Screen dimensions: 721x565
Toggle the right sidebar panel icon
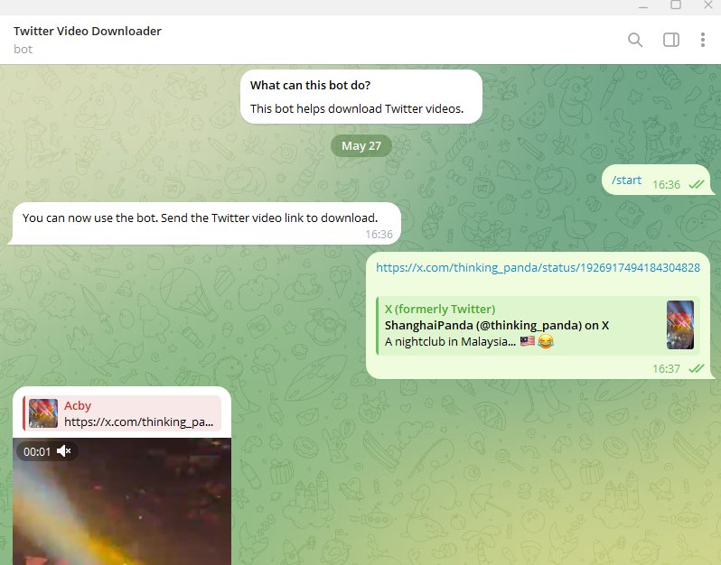click(671, 40)
